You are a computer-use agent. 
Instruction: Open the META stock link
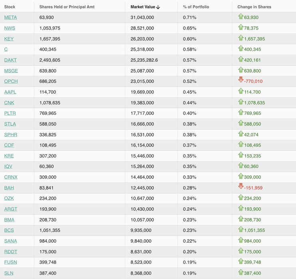pyautogui.click(x=10, y=17)
